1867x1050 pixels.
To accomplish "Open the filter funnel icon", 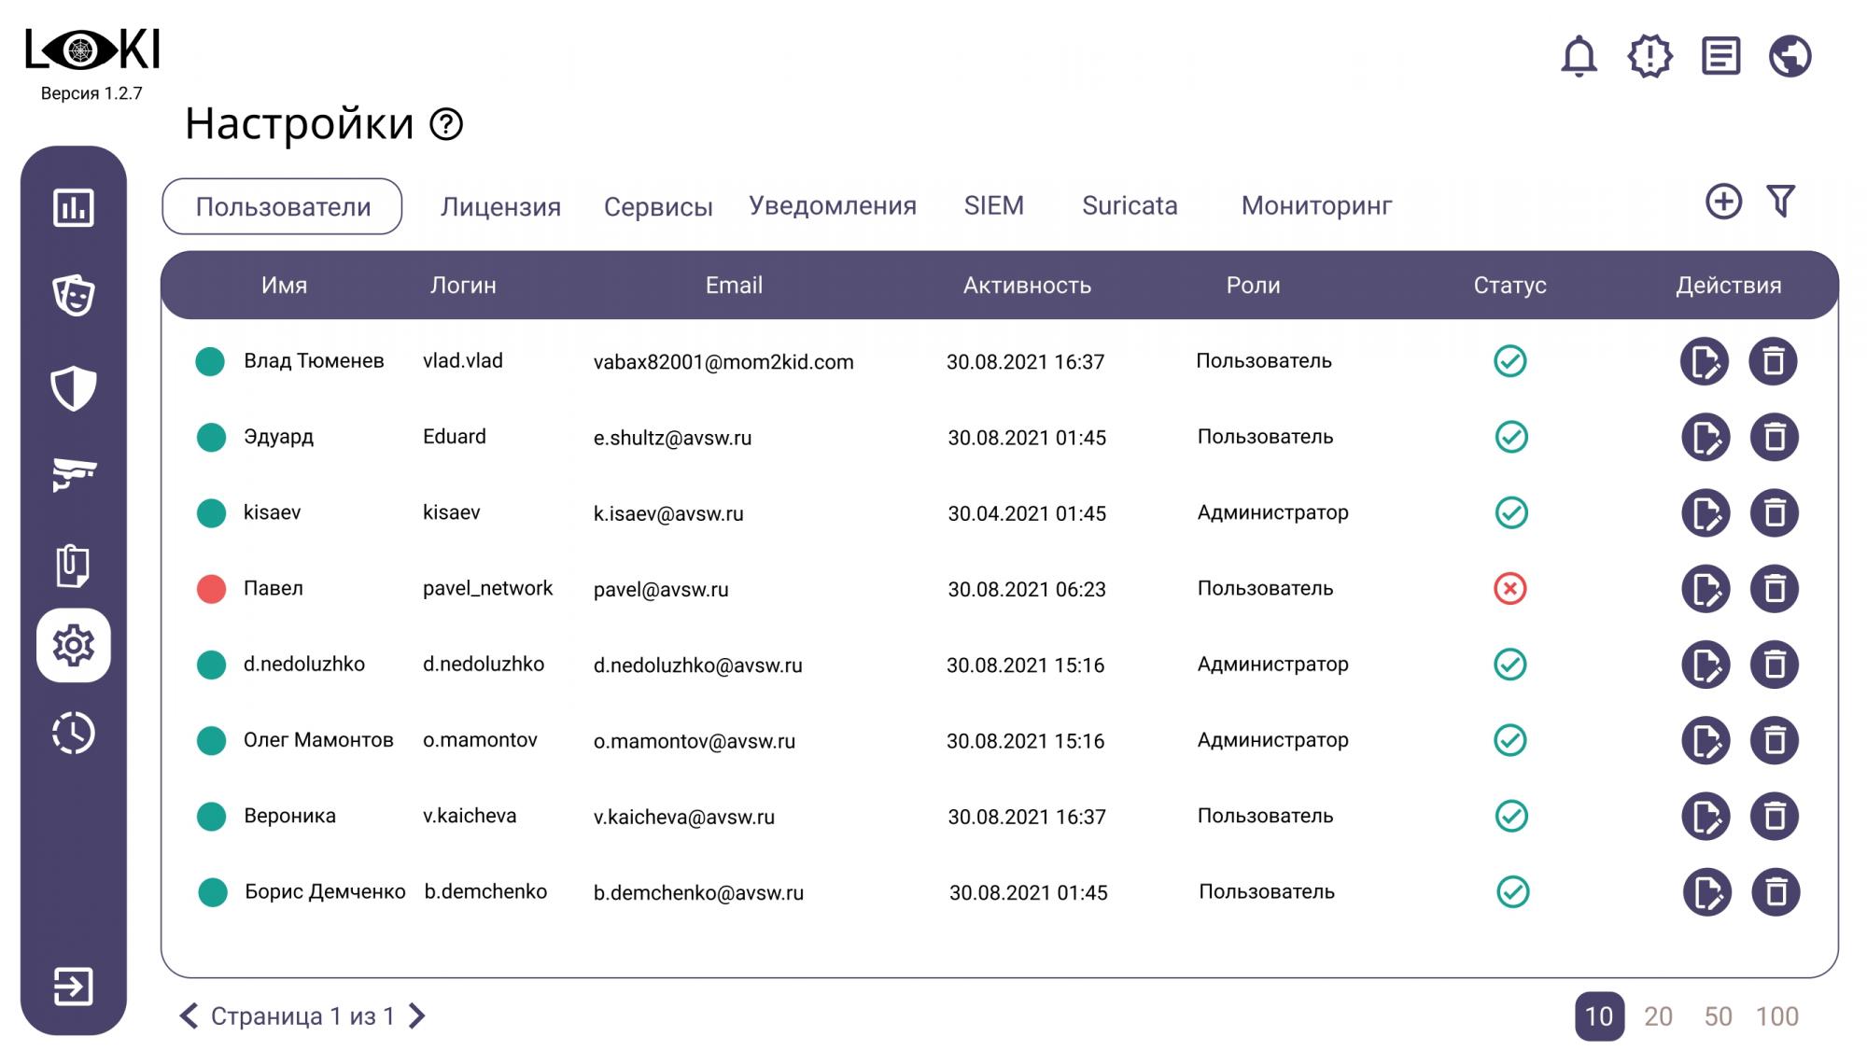I will coord(1780,202).
